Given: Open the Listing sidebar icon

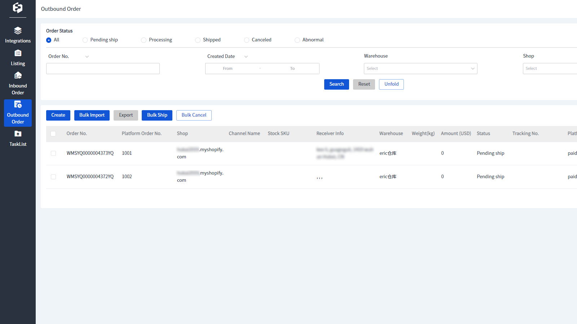Looking at the screenshot, I should click(x=18, y=53).
